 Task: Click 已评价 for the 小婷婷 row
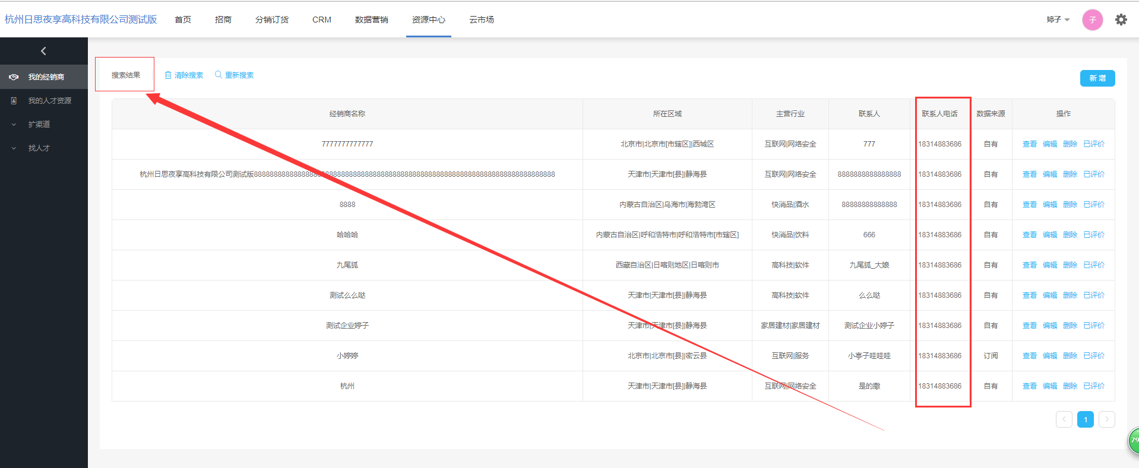click(x=1093, y=356)
